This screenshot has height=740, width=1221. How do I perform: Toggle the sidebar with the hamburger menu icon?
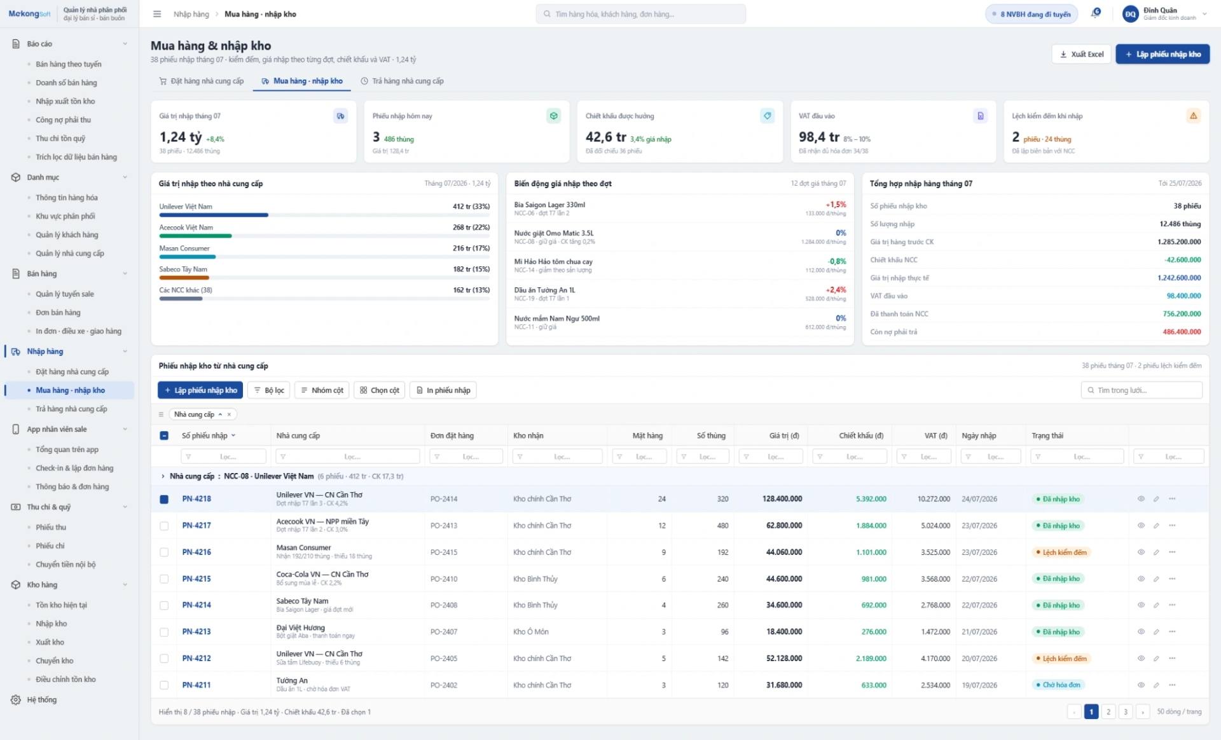(157, 14)
